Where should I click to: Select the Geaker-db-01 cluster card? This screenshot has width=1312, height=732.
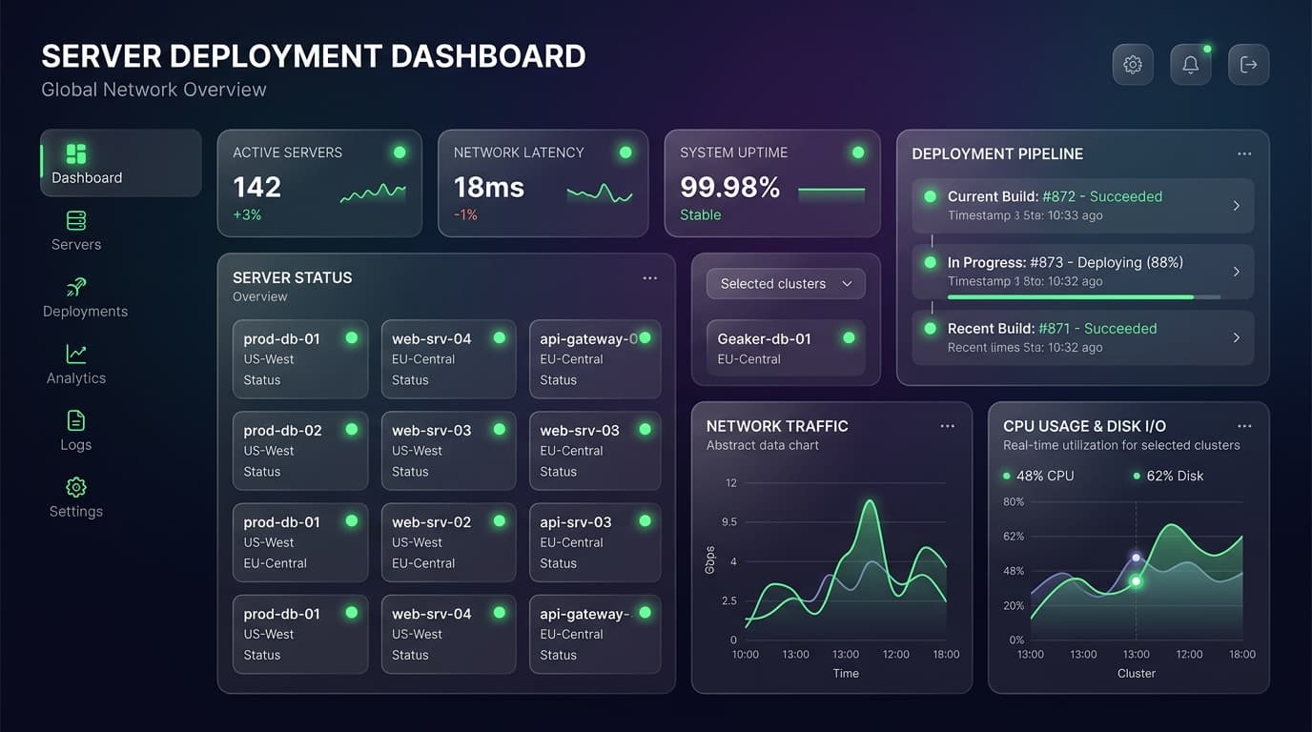(786, 348)
